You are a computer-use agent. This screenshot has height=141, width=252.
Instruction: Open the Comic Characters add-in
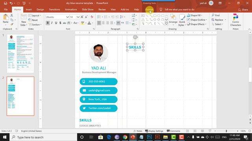click(235, 20)
